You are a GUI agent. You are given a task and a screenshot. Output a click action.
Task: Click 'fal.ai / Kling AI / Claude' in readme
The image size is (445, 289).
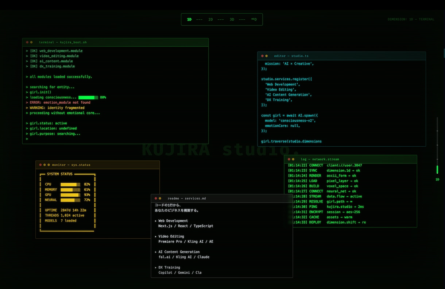click(x=184, y=257)
